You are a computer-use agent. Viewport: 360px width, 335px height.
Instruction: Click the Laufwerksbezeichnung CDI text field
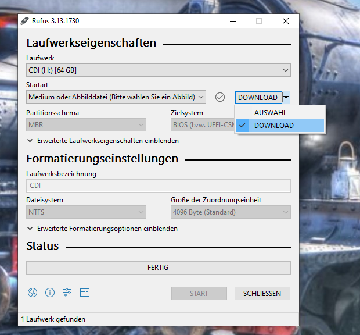[x=159, y=186]
